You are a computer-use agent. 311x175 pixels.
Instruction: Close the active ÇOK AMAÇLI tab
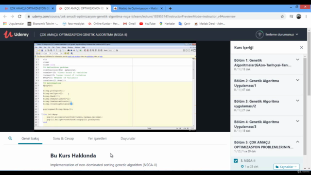tap(107, 8)
